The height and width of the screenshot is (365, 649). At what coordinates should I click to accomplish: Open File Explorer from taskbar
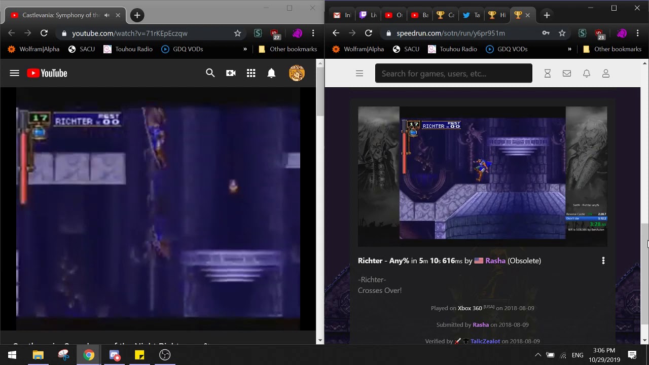point(38,355)
